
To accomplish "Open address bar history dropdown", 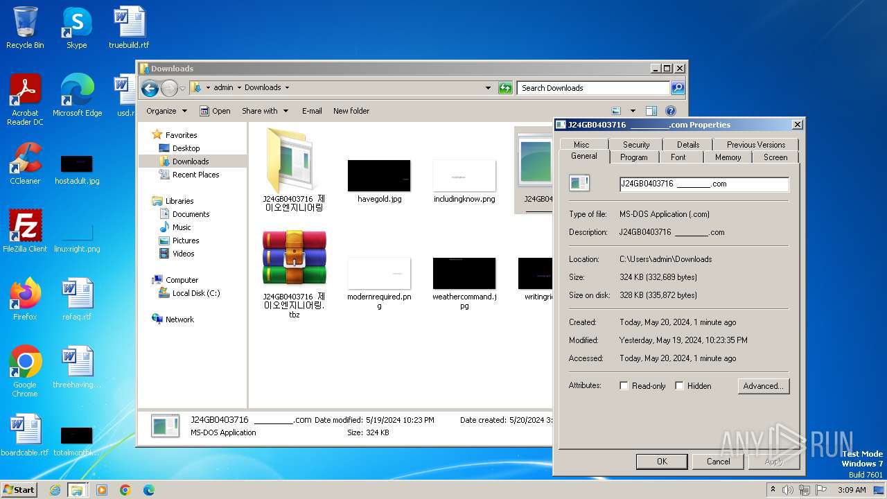I will pyautogui.click(x=488, y=88).
